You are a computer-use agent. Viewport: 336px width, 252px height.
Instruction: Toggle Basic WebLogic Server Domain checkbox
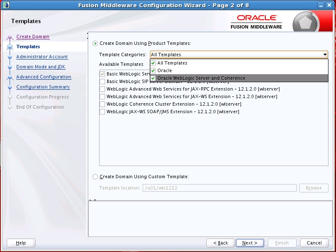(103, 74)
